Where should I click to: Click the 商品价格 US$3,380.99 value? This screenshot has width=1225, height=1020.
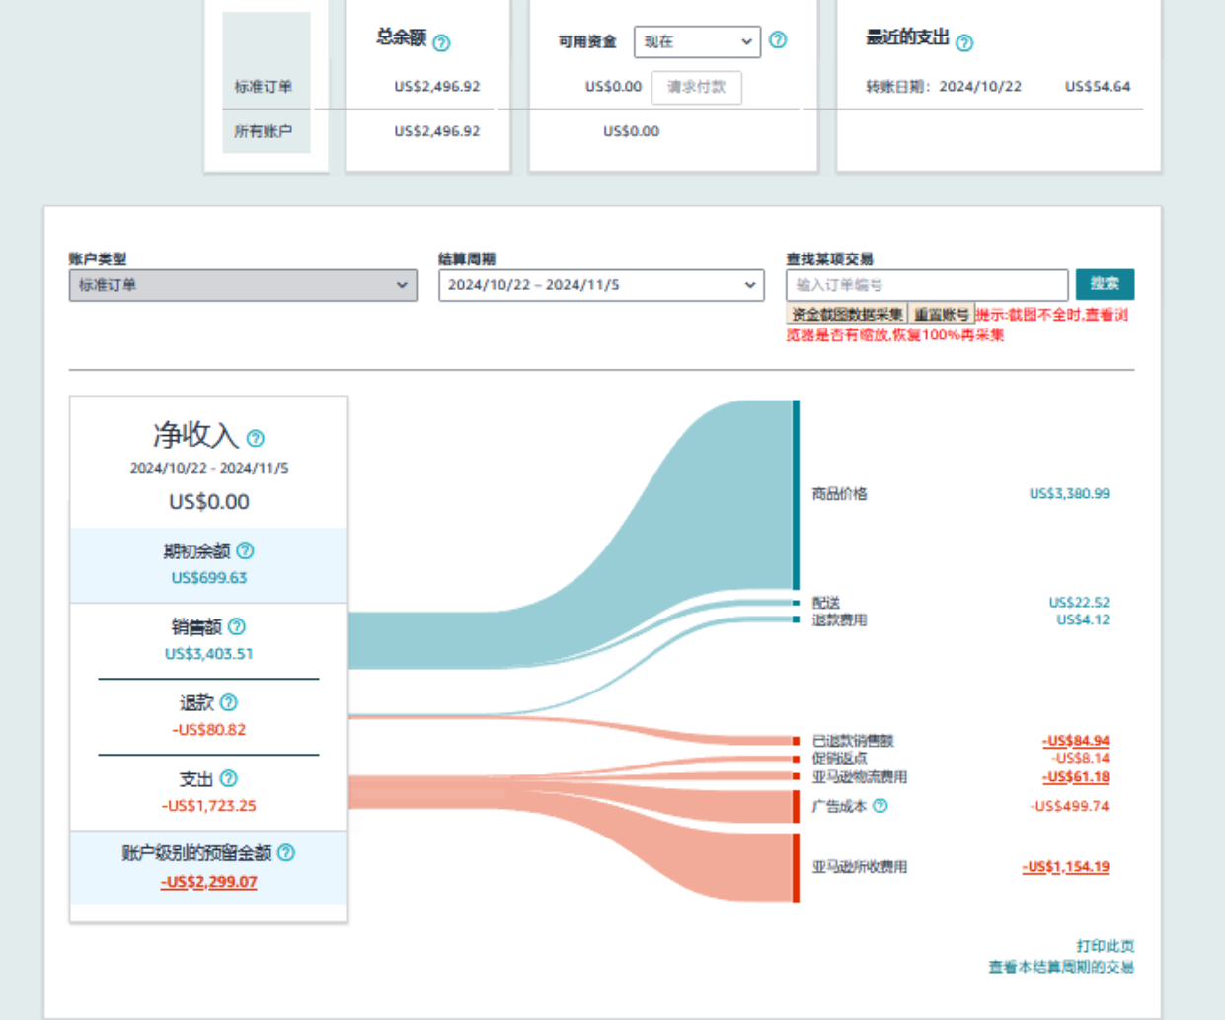coord(1069,493)
